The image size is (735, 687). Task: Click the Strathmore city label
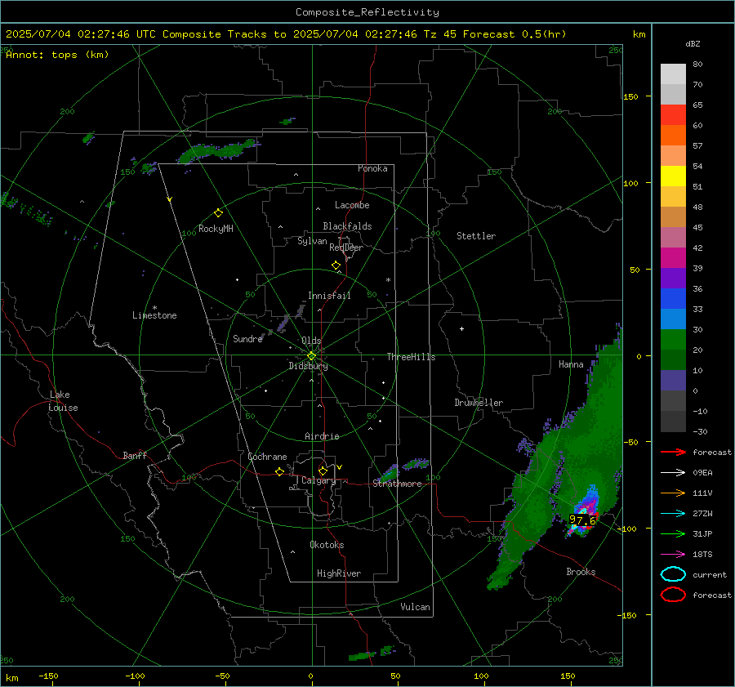397,484
